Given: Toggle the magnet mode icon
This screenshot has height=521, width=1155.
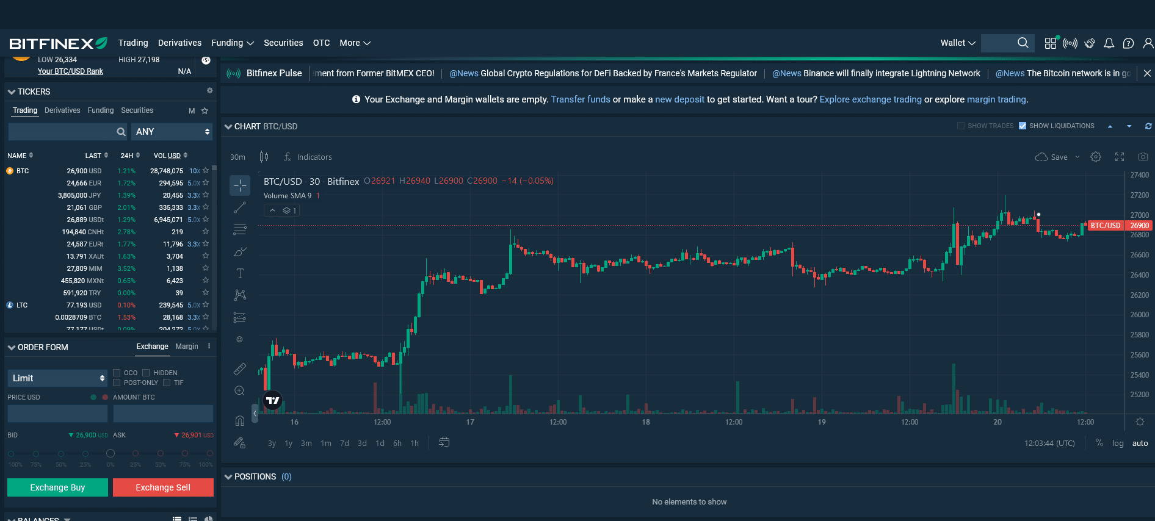Looking at the screenshot, I should pos(240,420).
